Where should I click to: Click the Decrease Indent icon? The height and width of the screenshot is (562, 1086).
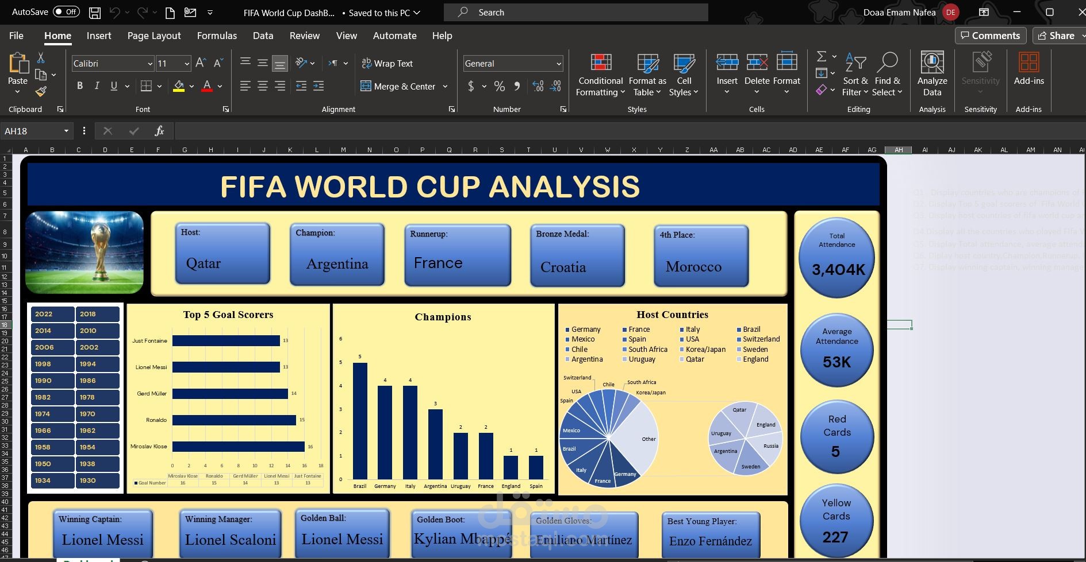coord(301,86)
